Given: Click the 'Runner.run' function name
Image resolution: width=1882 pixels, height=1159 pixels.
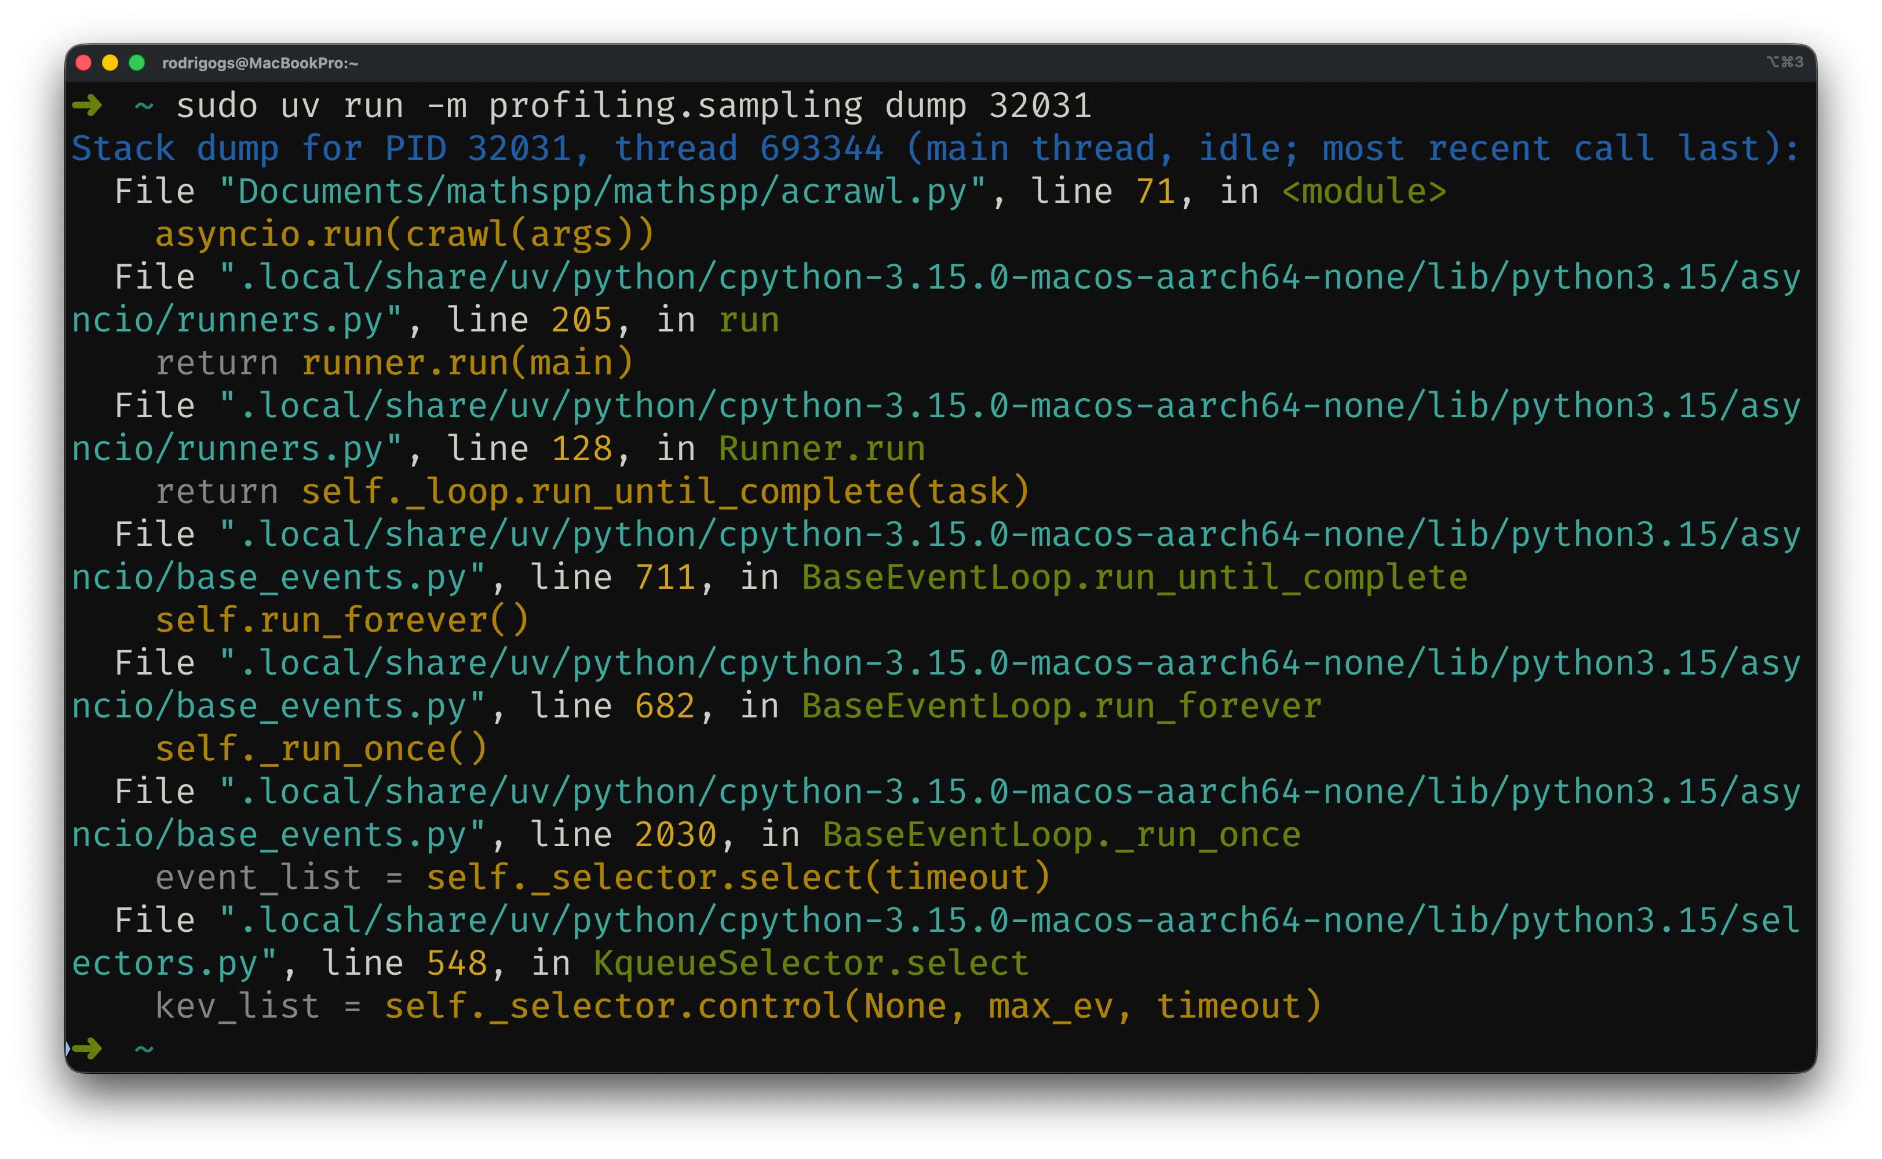Looking at the screenshot, I should (x=822, y=449).
